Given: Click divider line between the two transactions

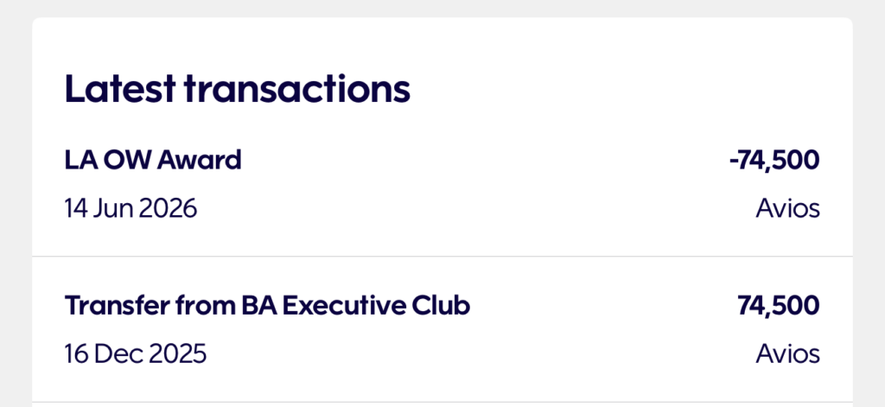Looking at the screenshot, I should tap(442, 257).
